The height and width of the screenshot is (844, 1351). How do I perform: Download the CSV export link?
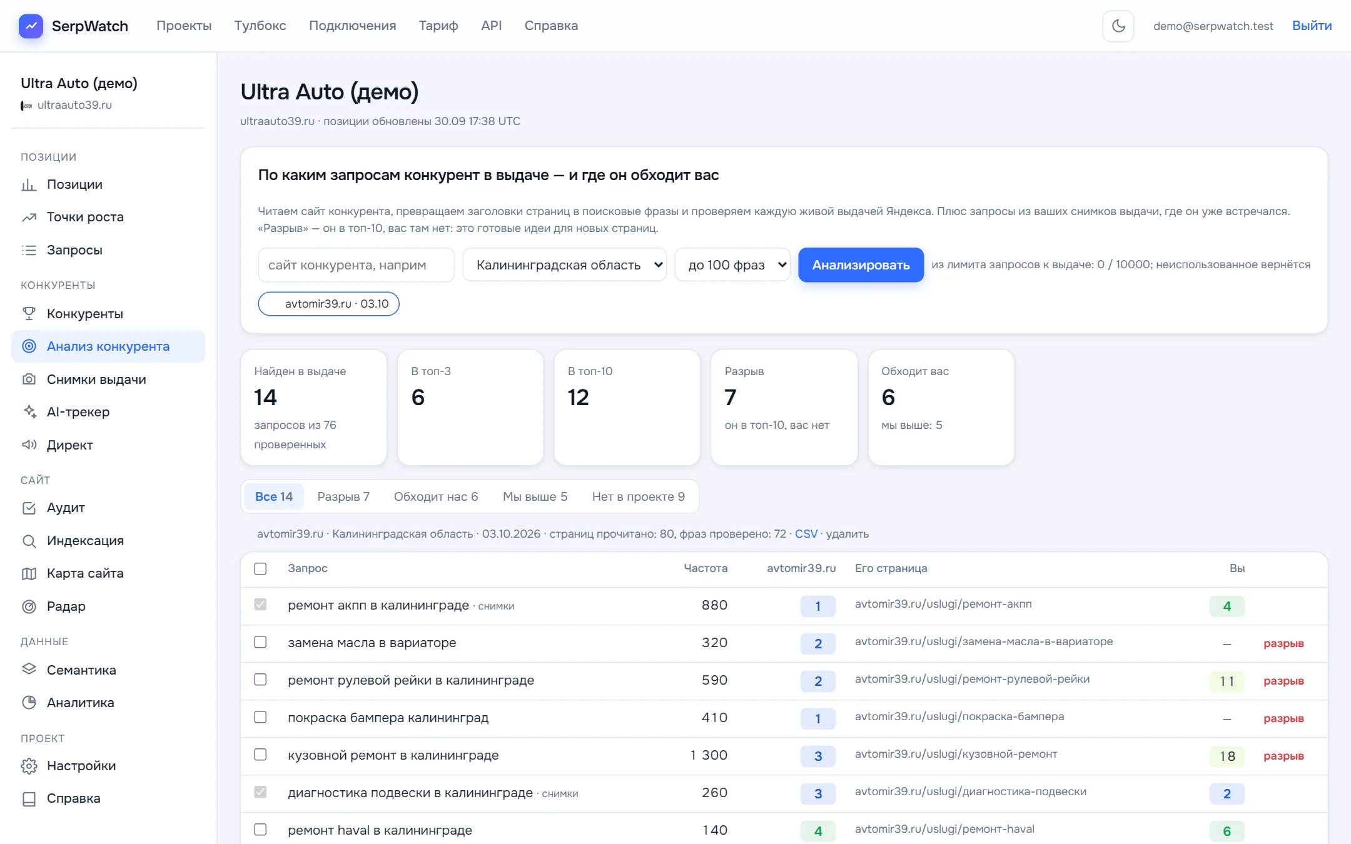tap(806, 534)
